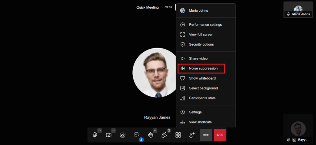The image size is (316, 145).
Task: Raise your hand
Action: [x=150, y=135]
